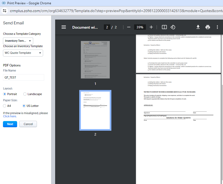
Task: Follow the 'Click here' misaligned preview link
Action: (10, 116)
